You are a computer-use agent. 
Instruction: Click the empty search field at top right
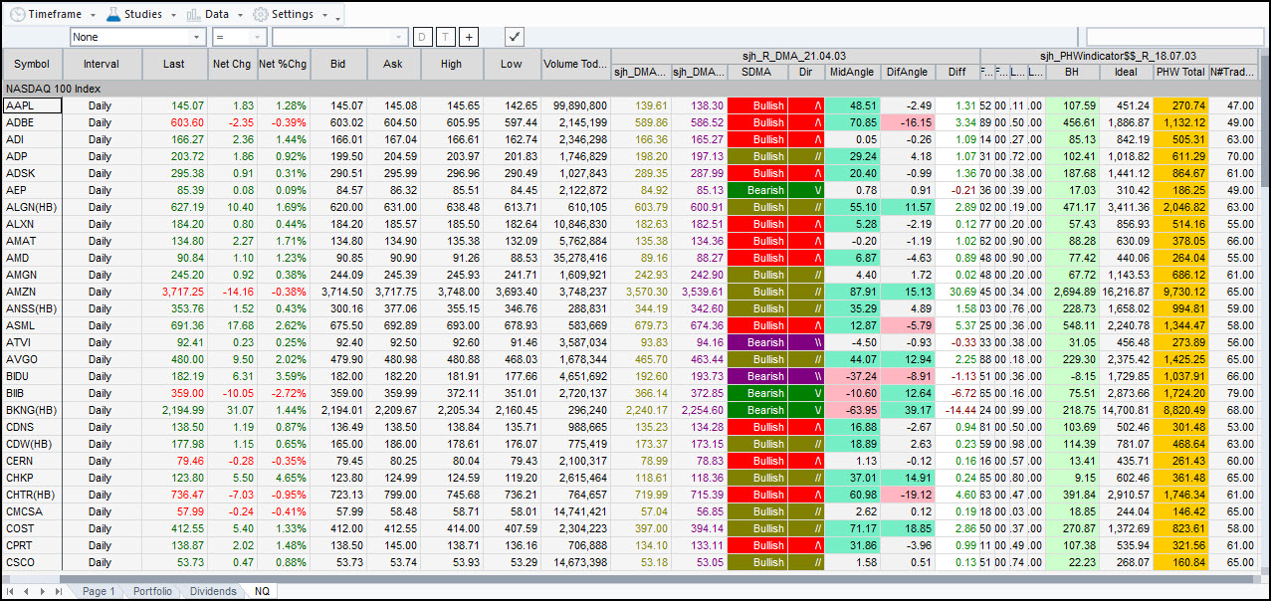(1174, 37)
